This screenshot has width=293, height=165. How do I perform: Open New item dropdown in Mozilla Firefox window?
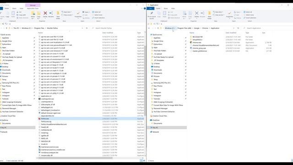67,12
